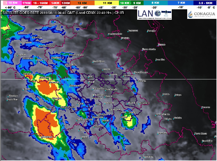217x161 pixels.
Task: Click the SATELITE GOES-ESTE timestamp header
Action: click(63, 13)
